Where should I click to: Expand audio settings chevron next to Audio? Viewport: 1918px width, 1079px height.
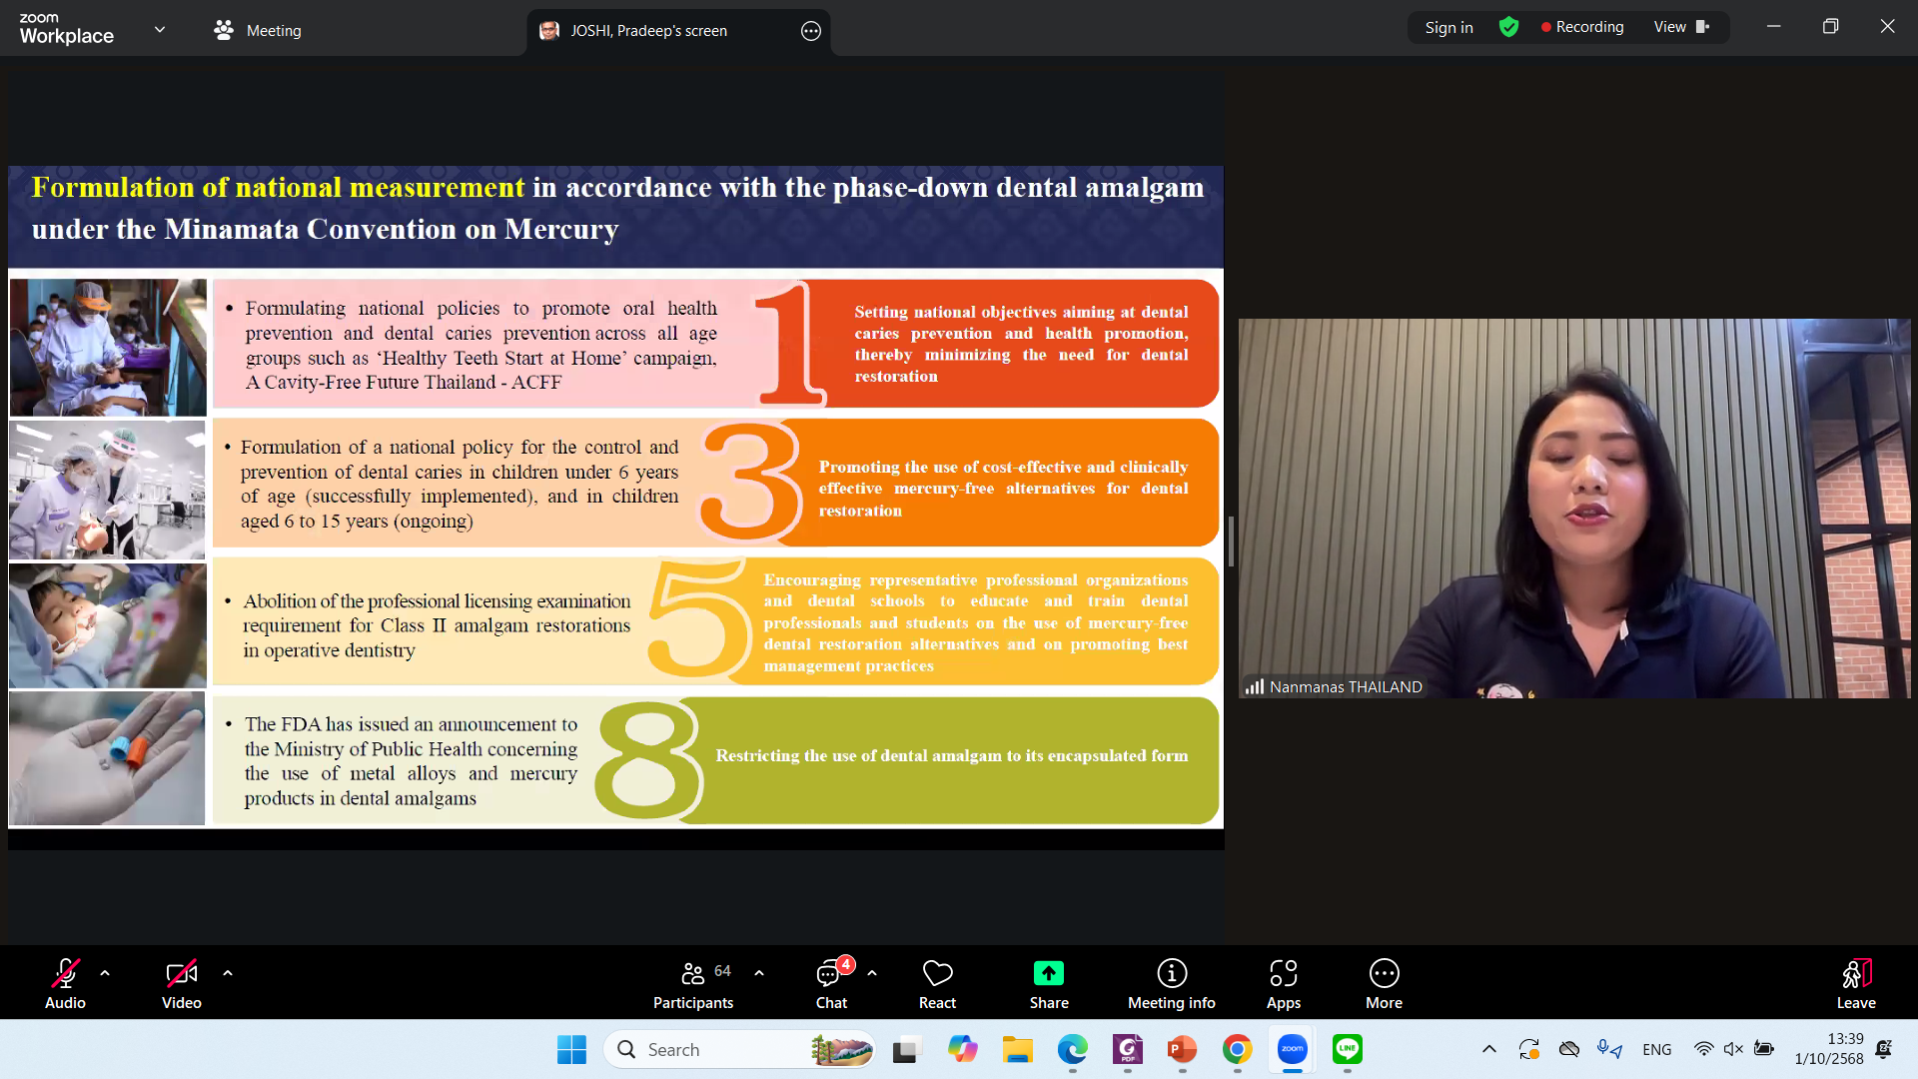click(x=105, y=972)
